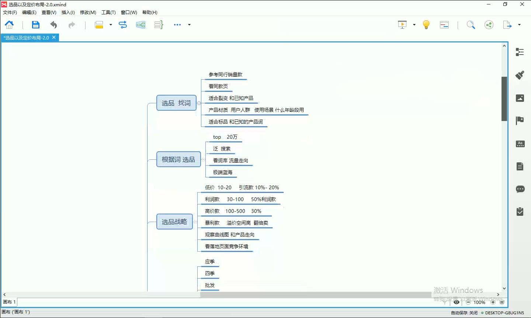Viewport: 531px width, 318px height.
Task: Click the green share icon
Action: tap(489, 25)
